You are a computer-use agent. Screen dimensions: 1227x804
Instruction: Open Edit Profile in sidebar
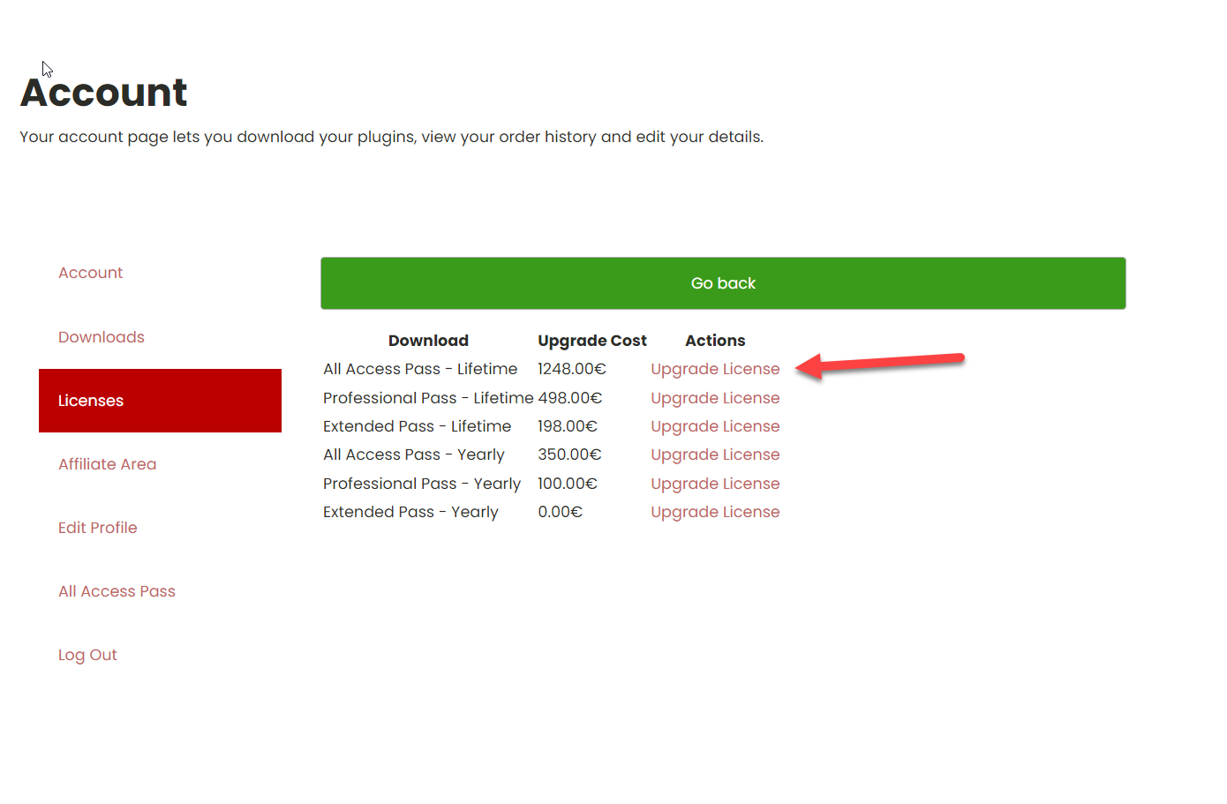coord(97,528)
